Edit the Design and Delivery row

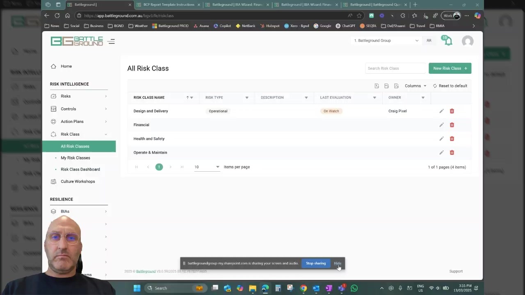(x=441, y=111)
